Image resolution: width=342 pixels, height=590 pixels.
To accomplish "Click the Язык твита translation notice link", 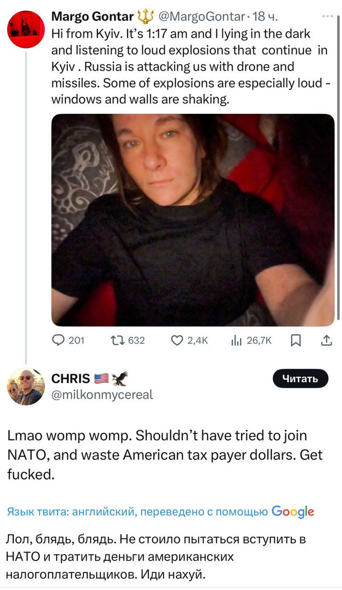I will [137, 511].
